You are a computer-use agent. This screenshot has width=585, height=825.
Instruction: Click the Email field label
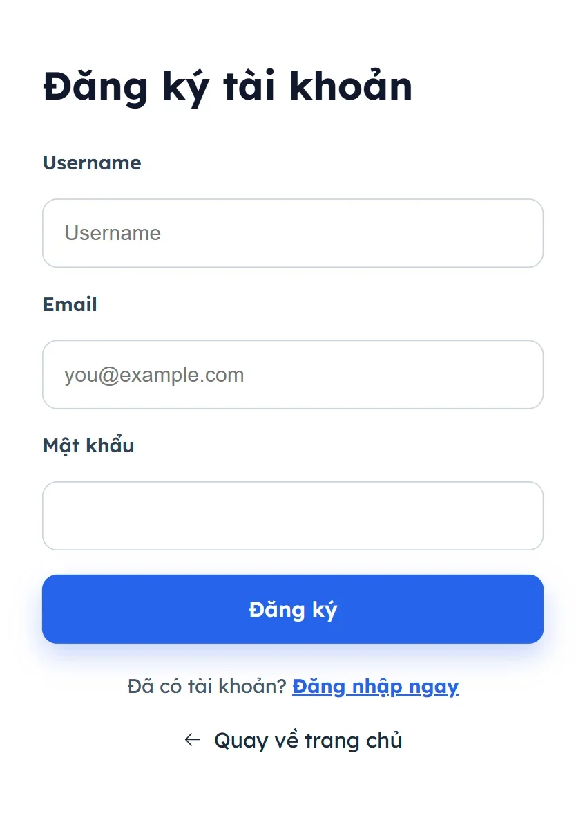pos(70,304)
